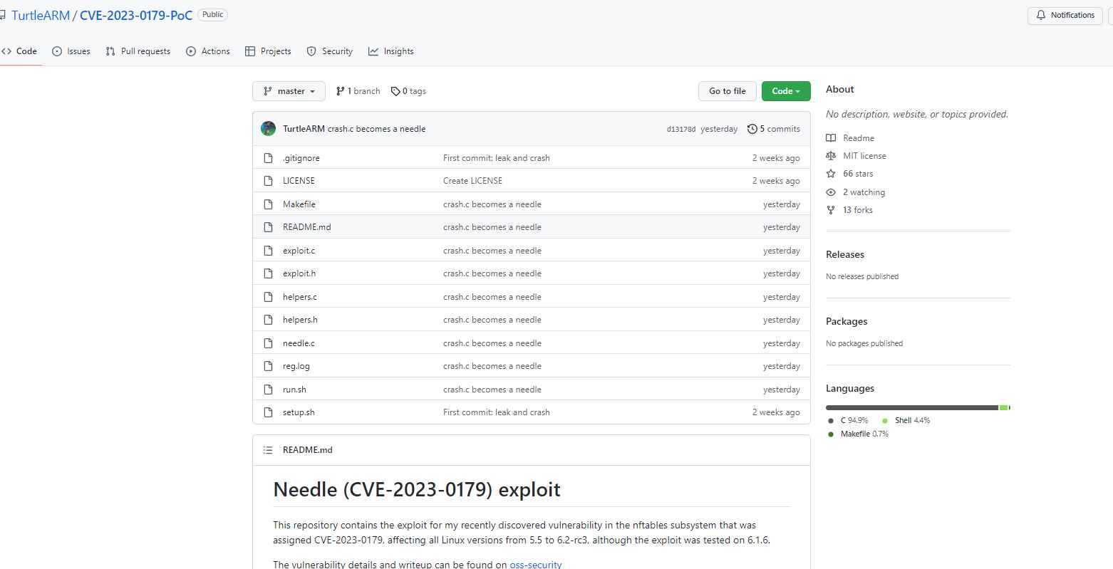View the 2 watching link

coord(864,192)
